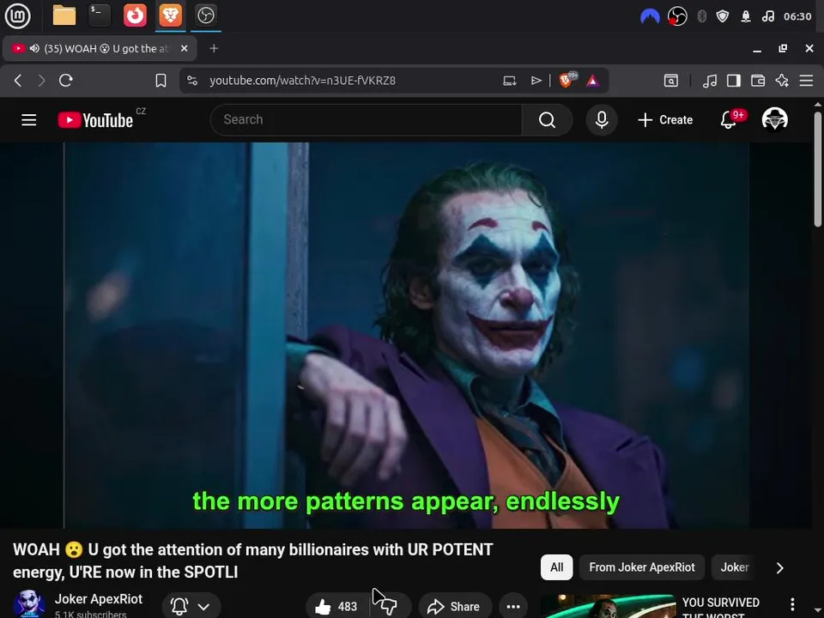The width and height of the screenshot is (824, 618).
Task: Open the more actions three-dot menu
Action: [x=513, y=607]
